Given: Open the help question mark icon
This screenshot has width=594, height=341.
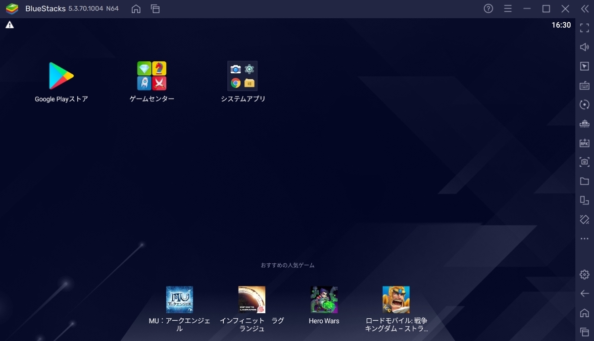Looking at the screenshot, I should click(488, 8).
